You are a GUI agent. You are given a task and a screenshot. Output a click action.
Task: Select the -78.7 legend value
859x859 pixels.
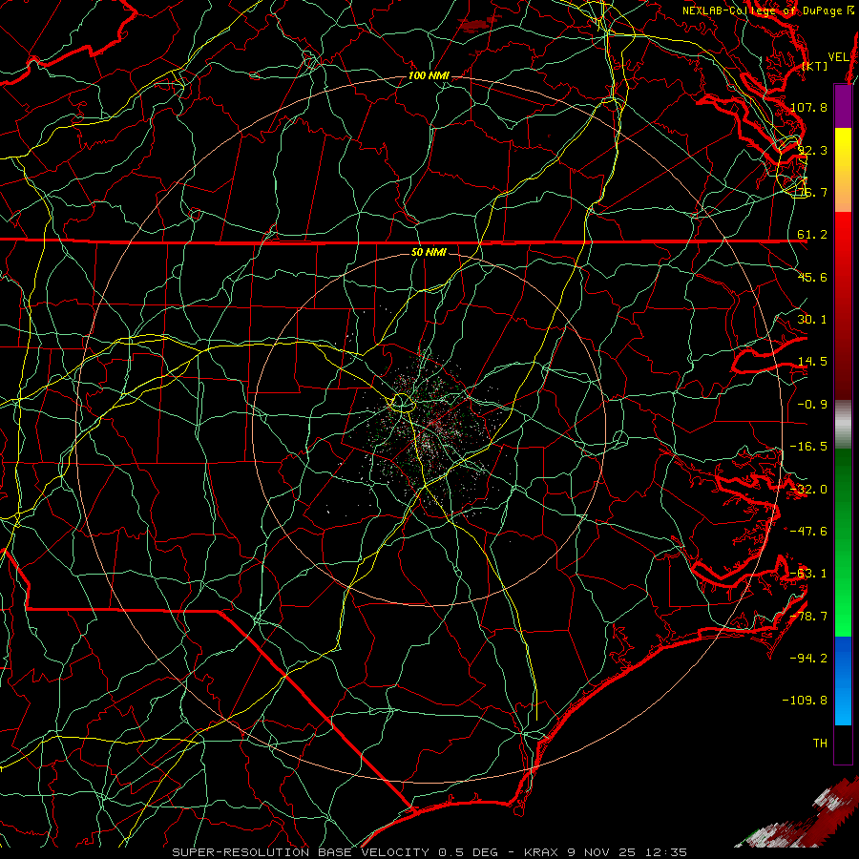coord(808,617)
